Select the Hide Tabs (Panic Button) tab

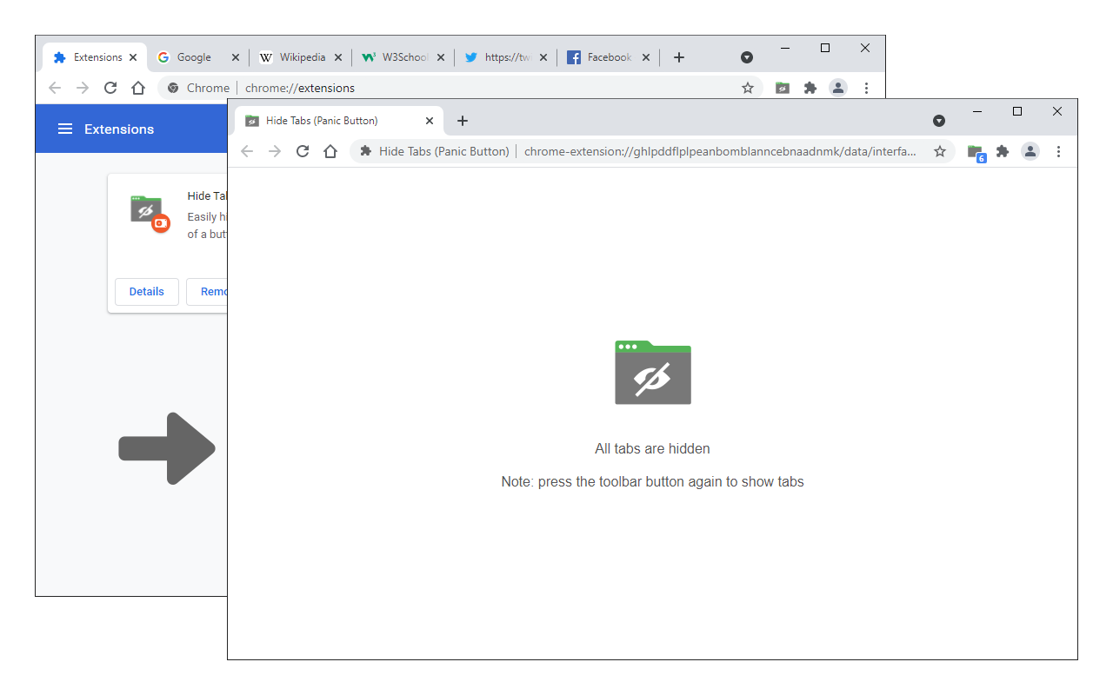point(338,121)
